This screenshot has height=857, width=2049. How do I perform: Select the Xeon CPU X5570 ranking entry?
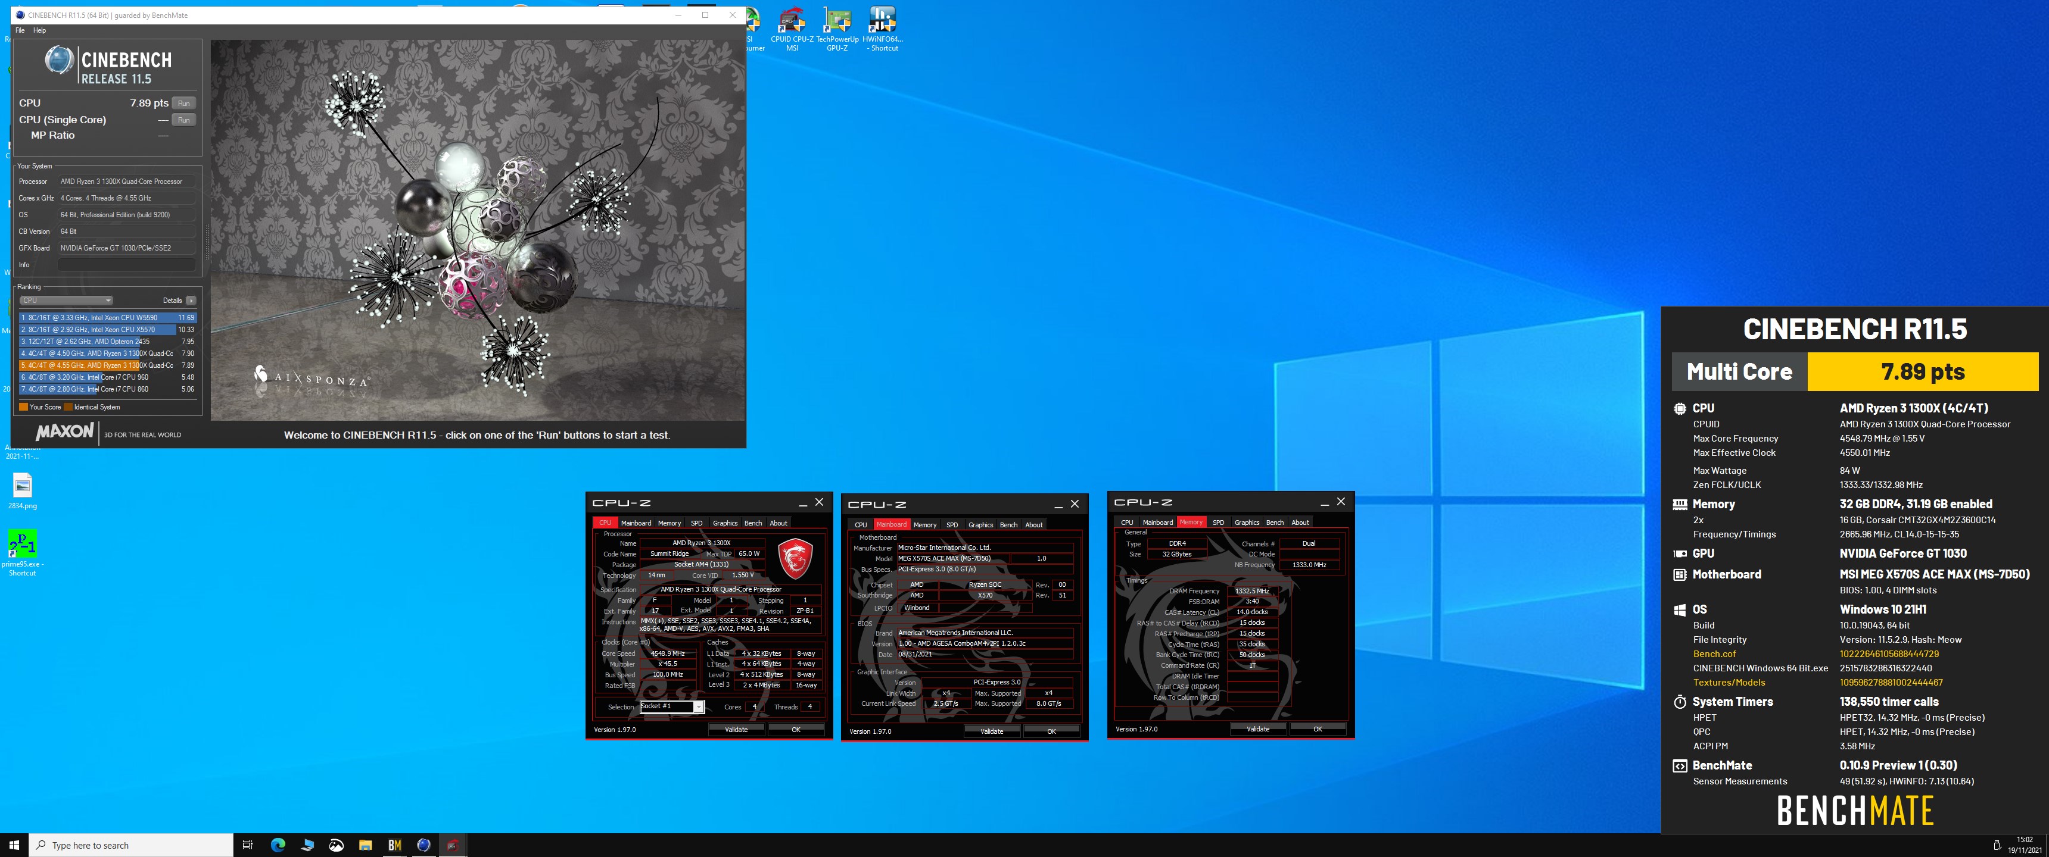click(x=107, y=329)
